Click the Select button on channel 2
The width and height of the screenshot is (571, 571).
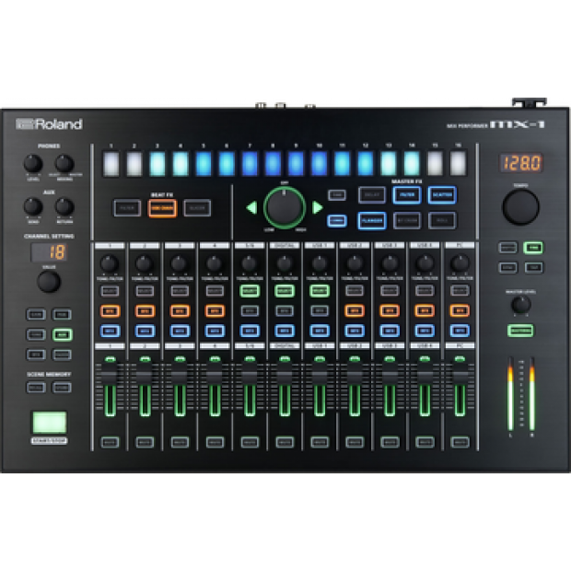[x=145, y=291]
